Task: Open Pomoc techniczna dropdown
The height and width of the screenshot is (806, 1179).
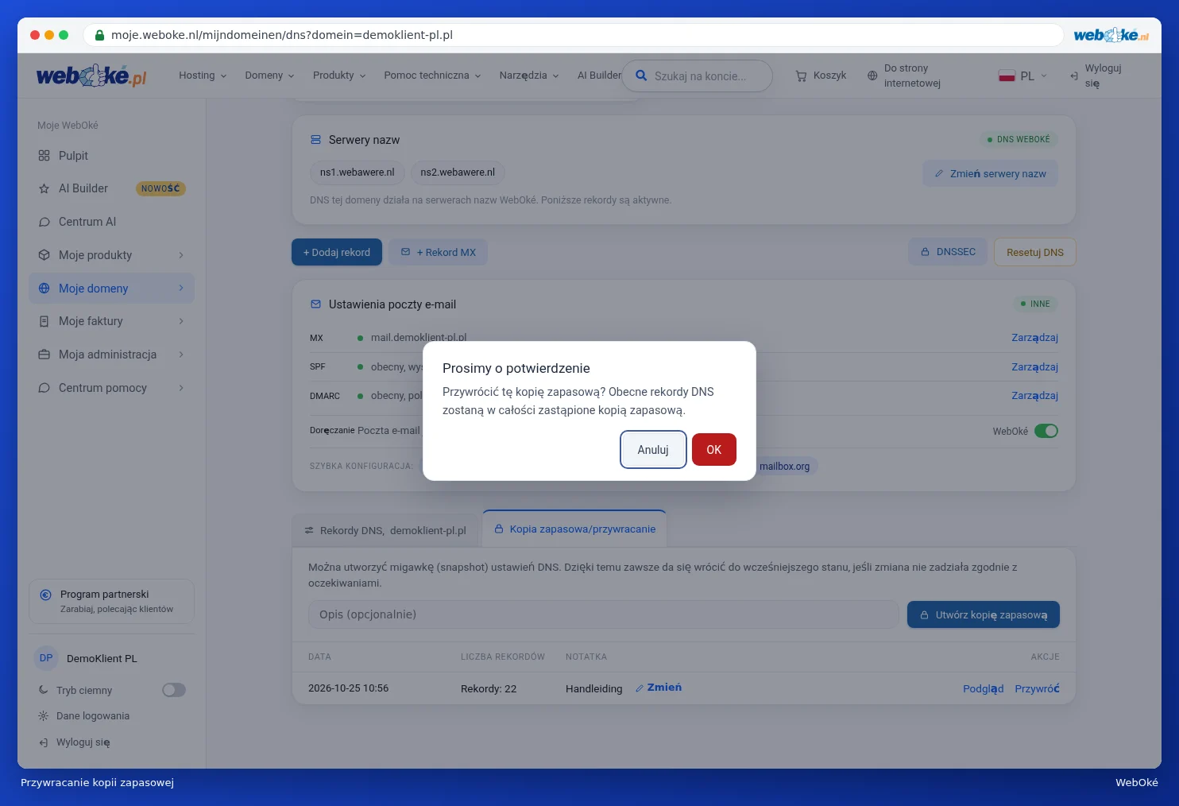Action: pos(432,76)
